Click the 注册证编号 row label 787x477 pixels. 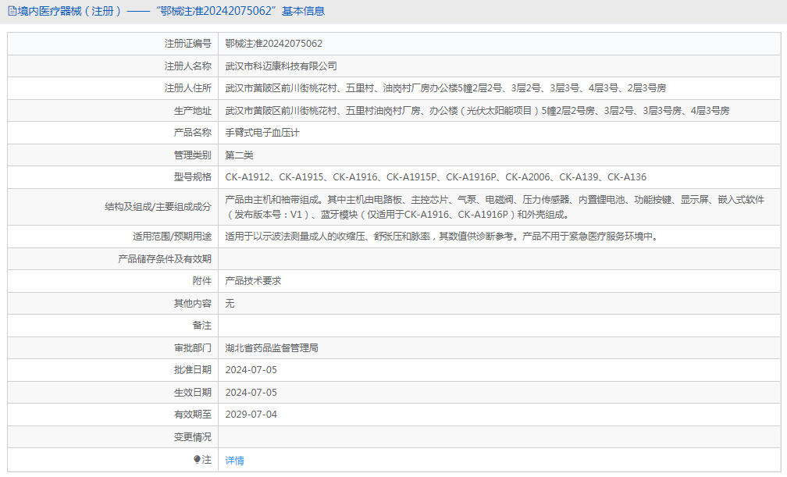pyautogui.click(x=187, y=44)
